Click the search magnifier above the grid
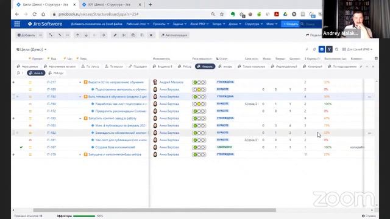Viewport: 390px width, 219px height. point(336,49)
